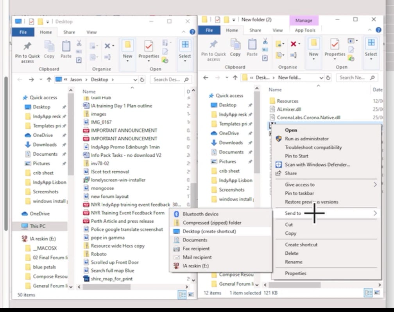Select This PC in Desktop window navigation
The image size is (394, 312).
point(38,226)
